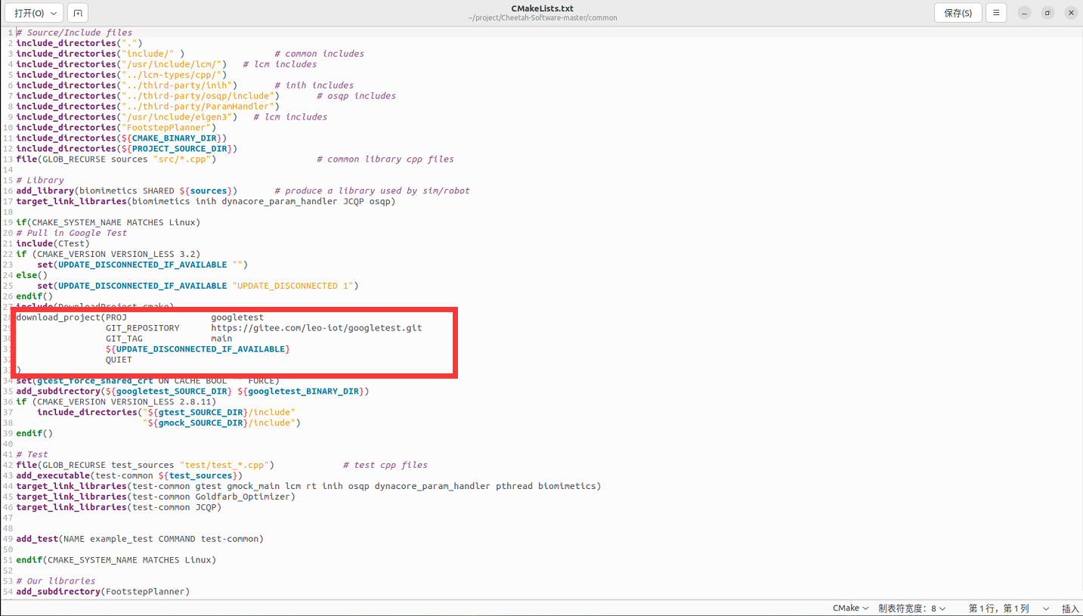Click the '# Pull in Google Test' comment
Viewport: 1083px width, 616px height.
coord(72,233)
